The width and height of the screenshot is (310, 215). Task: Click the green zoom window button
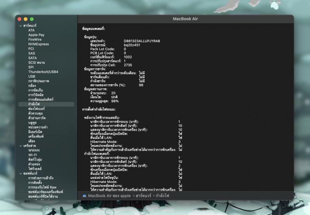[32, 19]
